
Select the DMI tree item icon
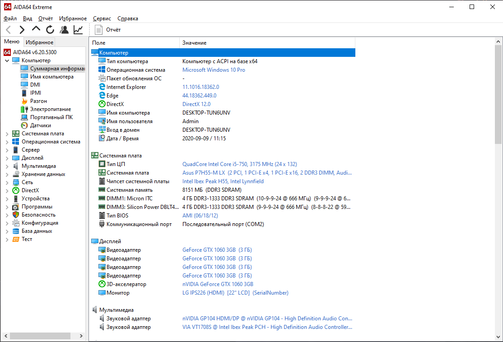(x=24, y=85)
